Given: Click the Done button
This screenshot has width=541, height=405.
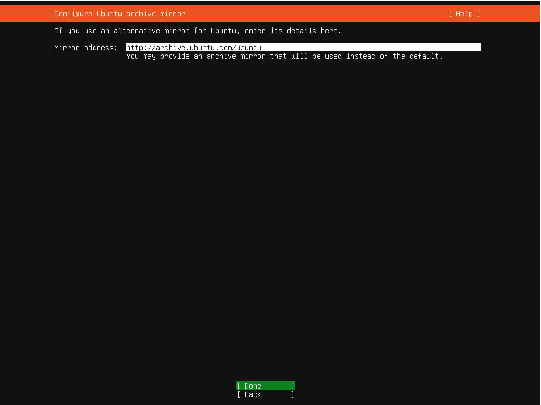Looking at the screenshot, I should click(265, 385).
